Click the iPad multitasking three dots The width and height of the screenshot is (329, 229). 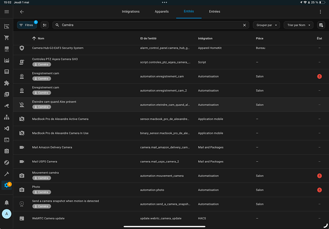tap(164, 2)
